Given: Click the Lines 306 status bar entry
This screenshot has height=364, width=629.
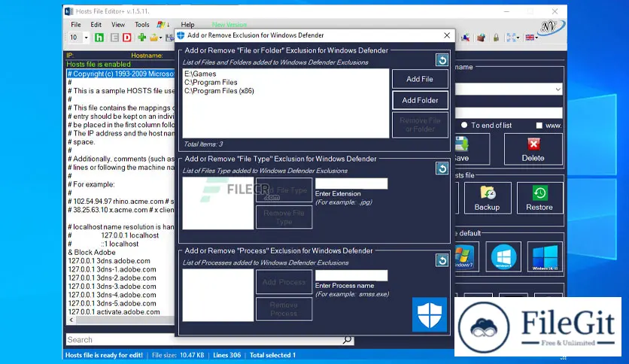Looking at the screenshot, I should 226,355.
